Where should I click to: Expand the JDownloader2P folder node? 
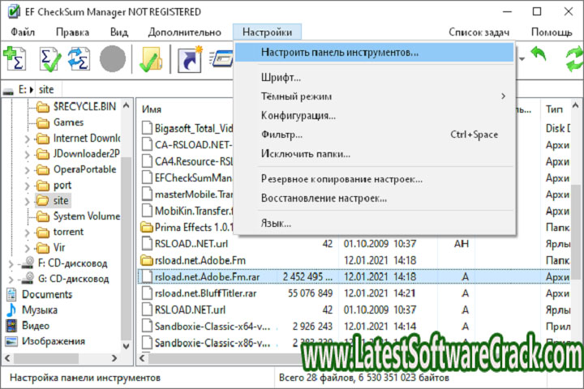pyautogui.click(x=27, y=155)
